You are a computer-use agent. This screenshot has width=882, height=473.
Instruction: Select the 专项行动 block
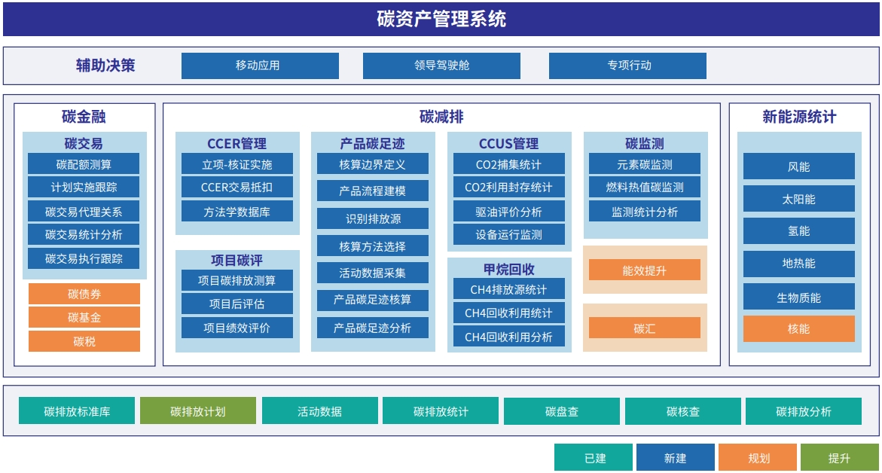pyautogui.click(x=627, y=66)
